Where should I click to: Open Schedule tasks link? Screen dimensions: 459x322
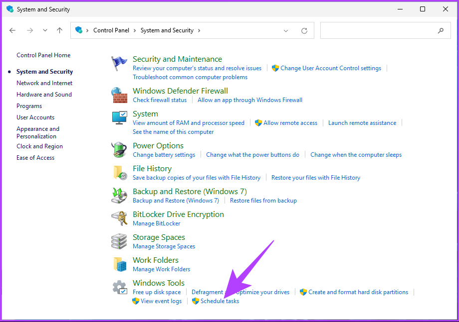tap(220, 301)
